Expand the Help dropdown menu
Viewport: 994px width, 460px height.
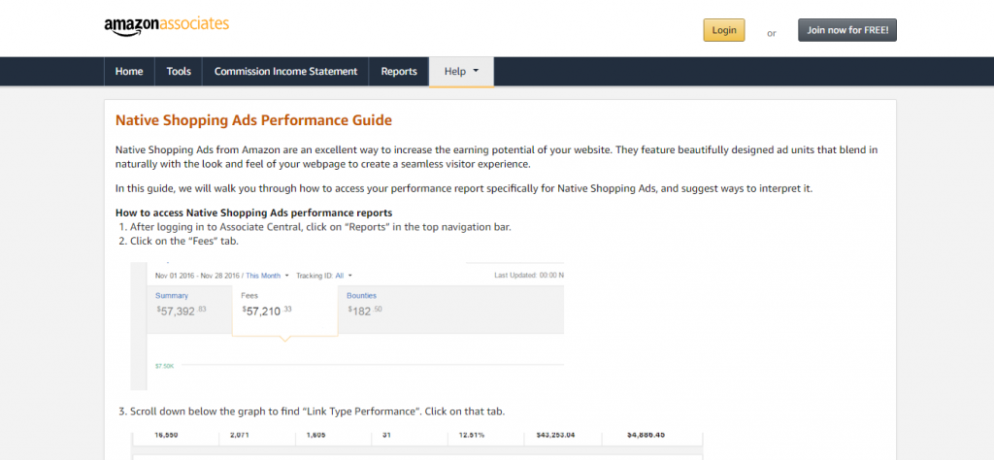(461, 72)
